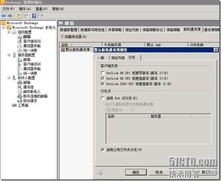Toggle the action pane toolbar icon
This screenshot has width=221, height=181.
(x=41, y=16)
